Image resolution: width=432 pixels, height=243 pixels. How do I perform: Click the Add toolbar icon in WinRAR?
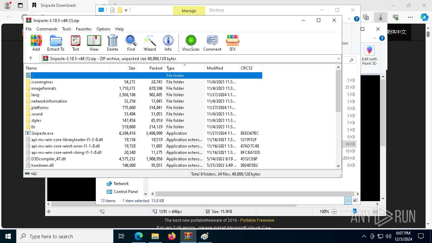[x=36, y=43]
